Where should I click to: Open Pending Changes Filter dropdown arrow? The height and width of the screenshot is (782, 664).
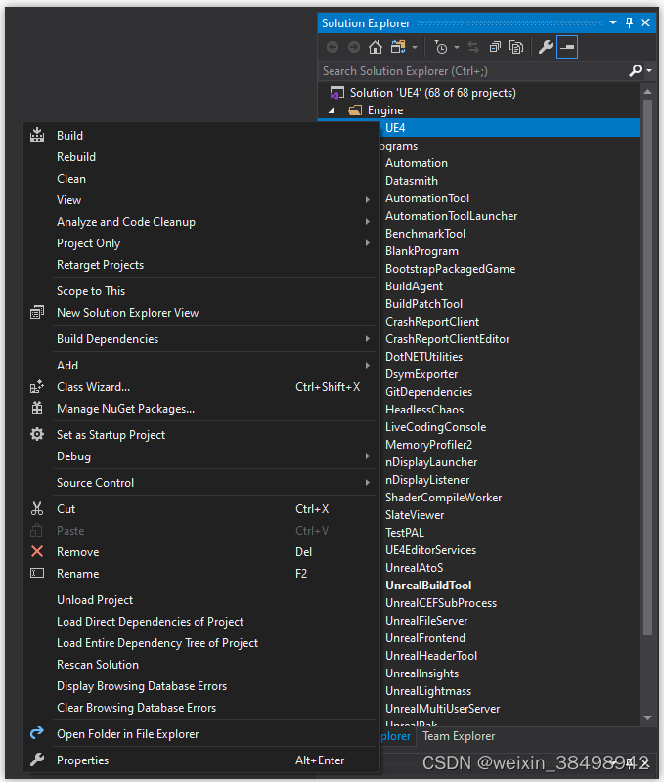pos(457,48)
